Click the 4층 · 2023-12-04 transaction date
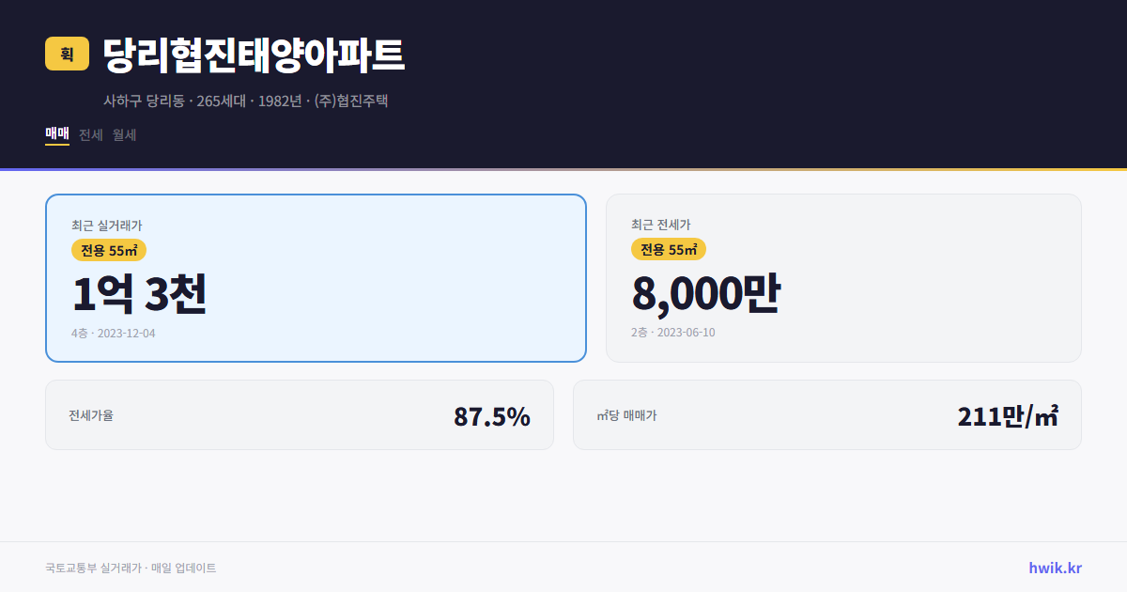The width and height of the screenshot is (1127, 592). (x=113, y=333)
